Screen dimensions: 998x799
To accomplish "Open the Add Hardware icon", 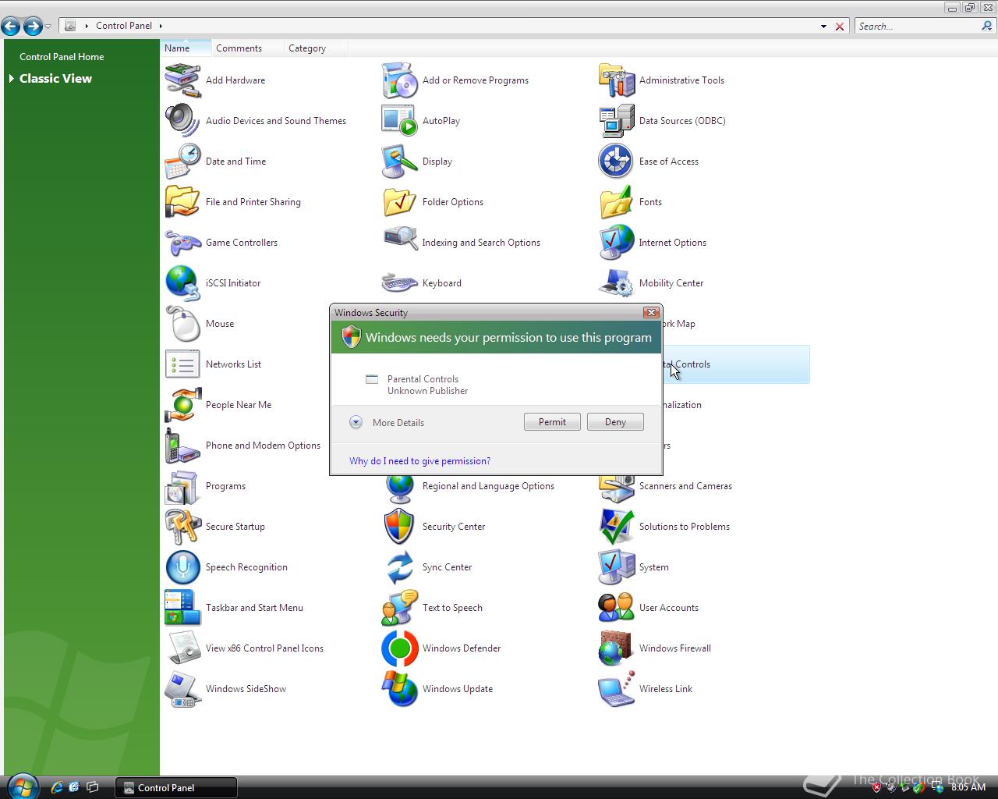I will [183, 80].
